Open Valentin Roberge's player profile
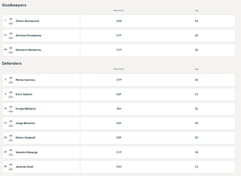The height and width of the screenshot is (176, 241). 26,152
